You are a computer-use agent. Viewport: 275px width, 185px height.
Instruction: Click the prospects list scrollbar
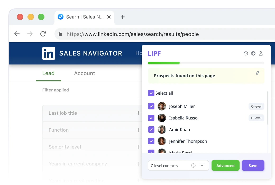click(267, 108)
